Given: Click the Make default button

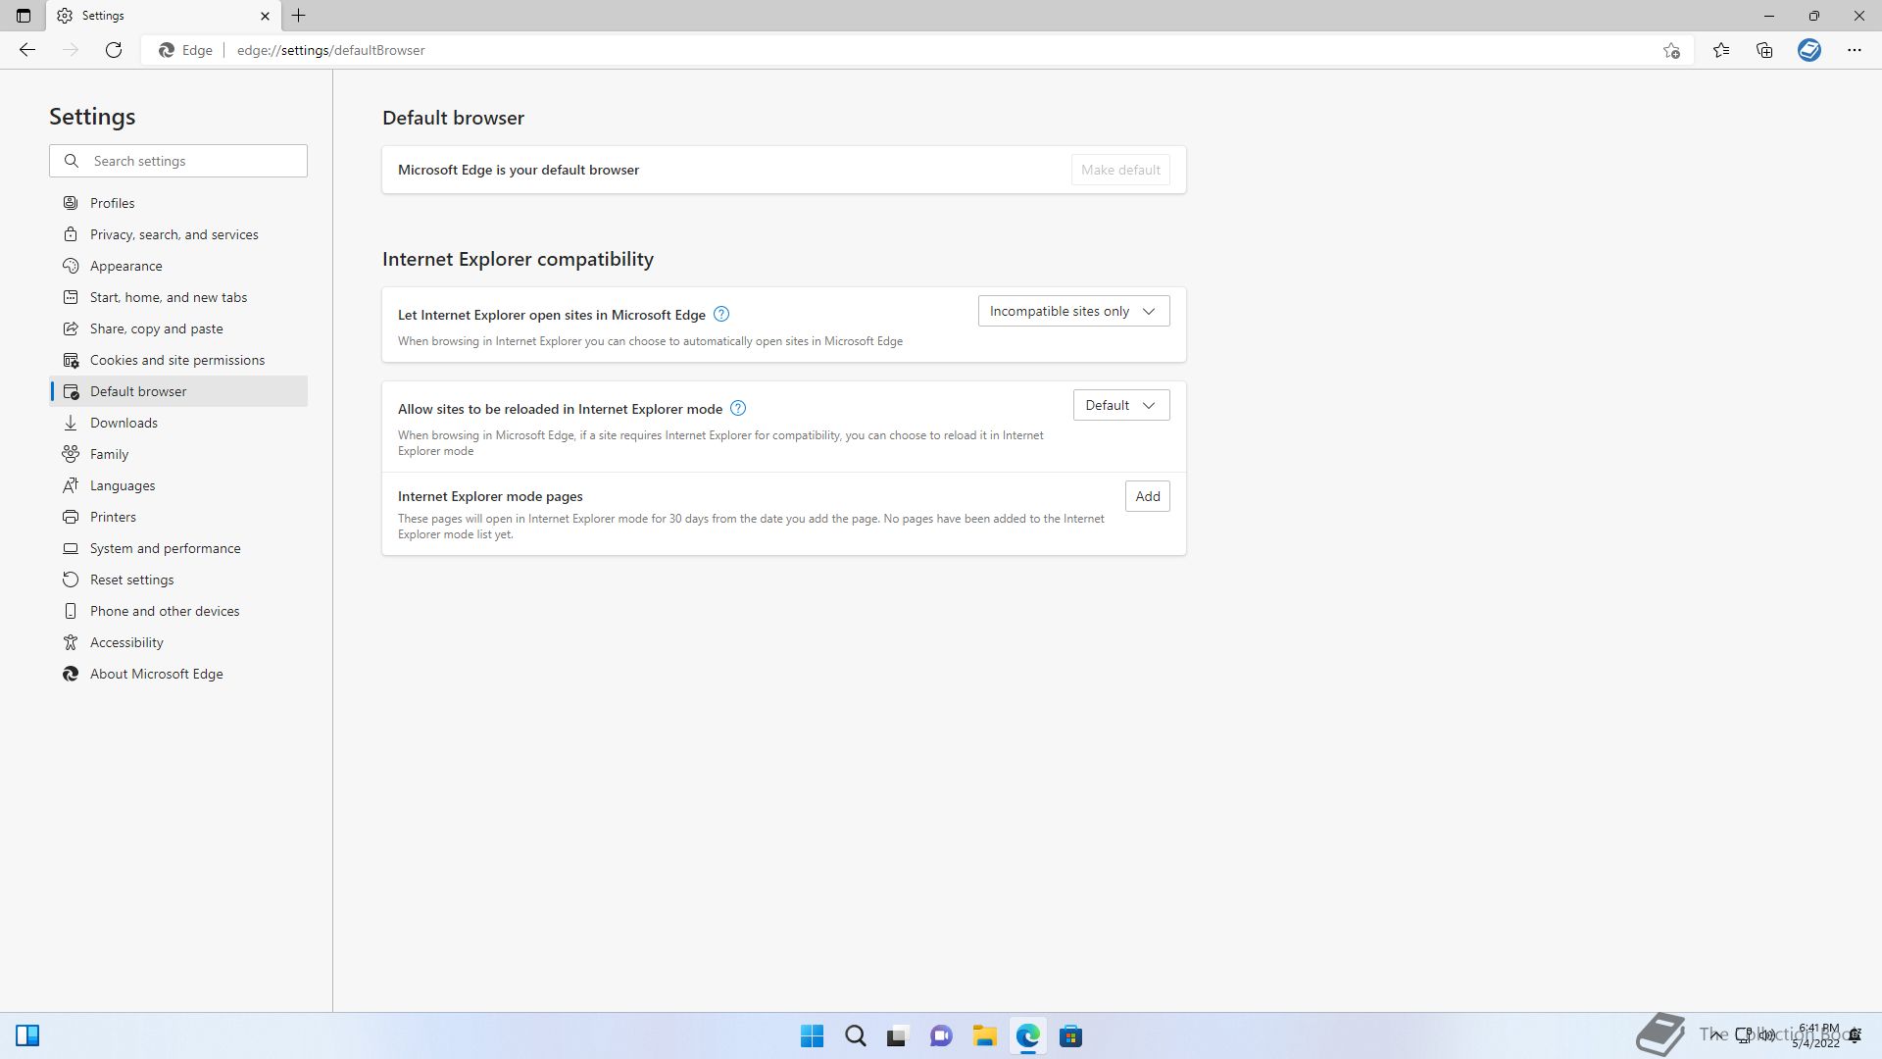Looking at the screenshot, I should [1120, 170].
